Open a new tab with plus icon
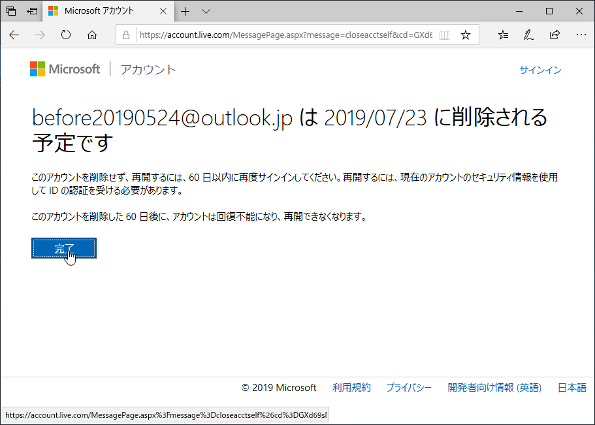This screenshot has height=425, width=595. point(185,11)
